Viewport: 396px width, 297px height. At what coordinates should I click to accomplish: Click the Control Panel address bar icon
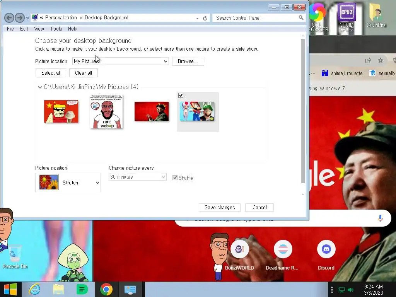pyautogui.click(x=35, y=17)
